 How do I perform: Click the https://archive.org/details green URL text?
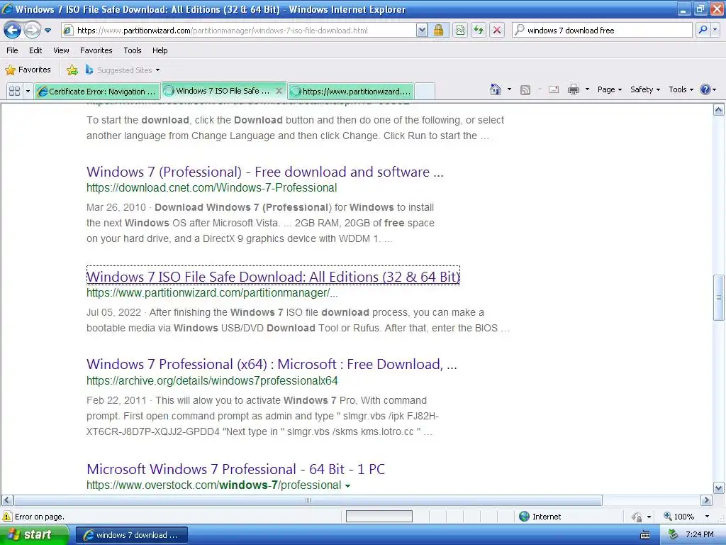pos(212,380)
